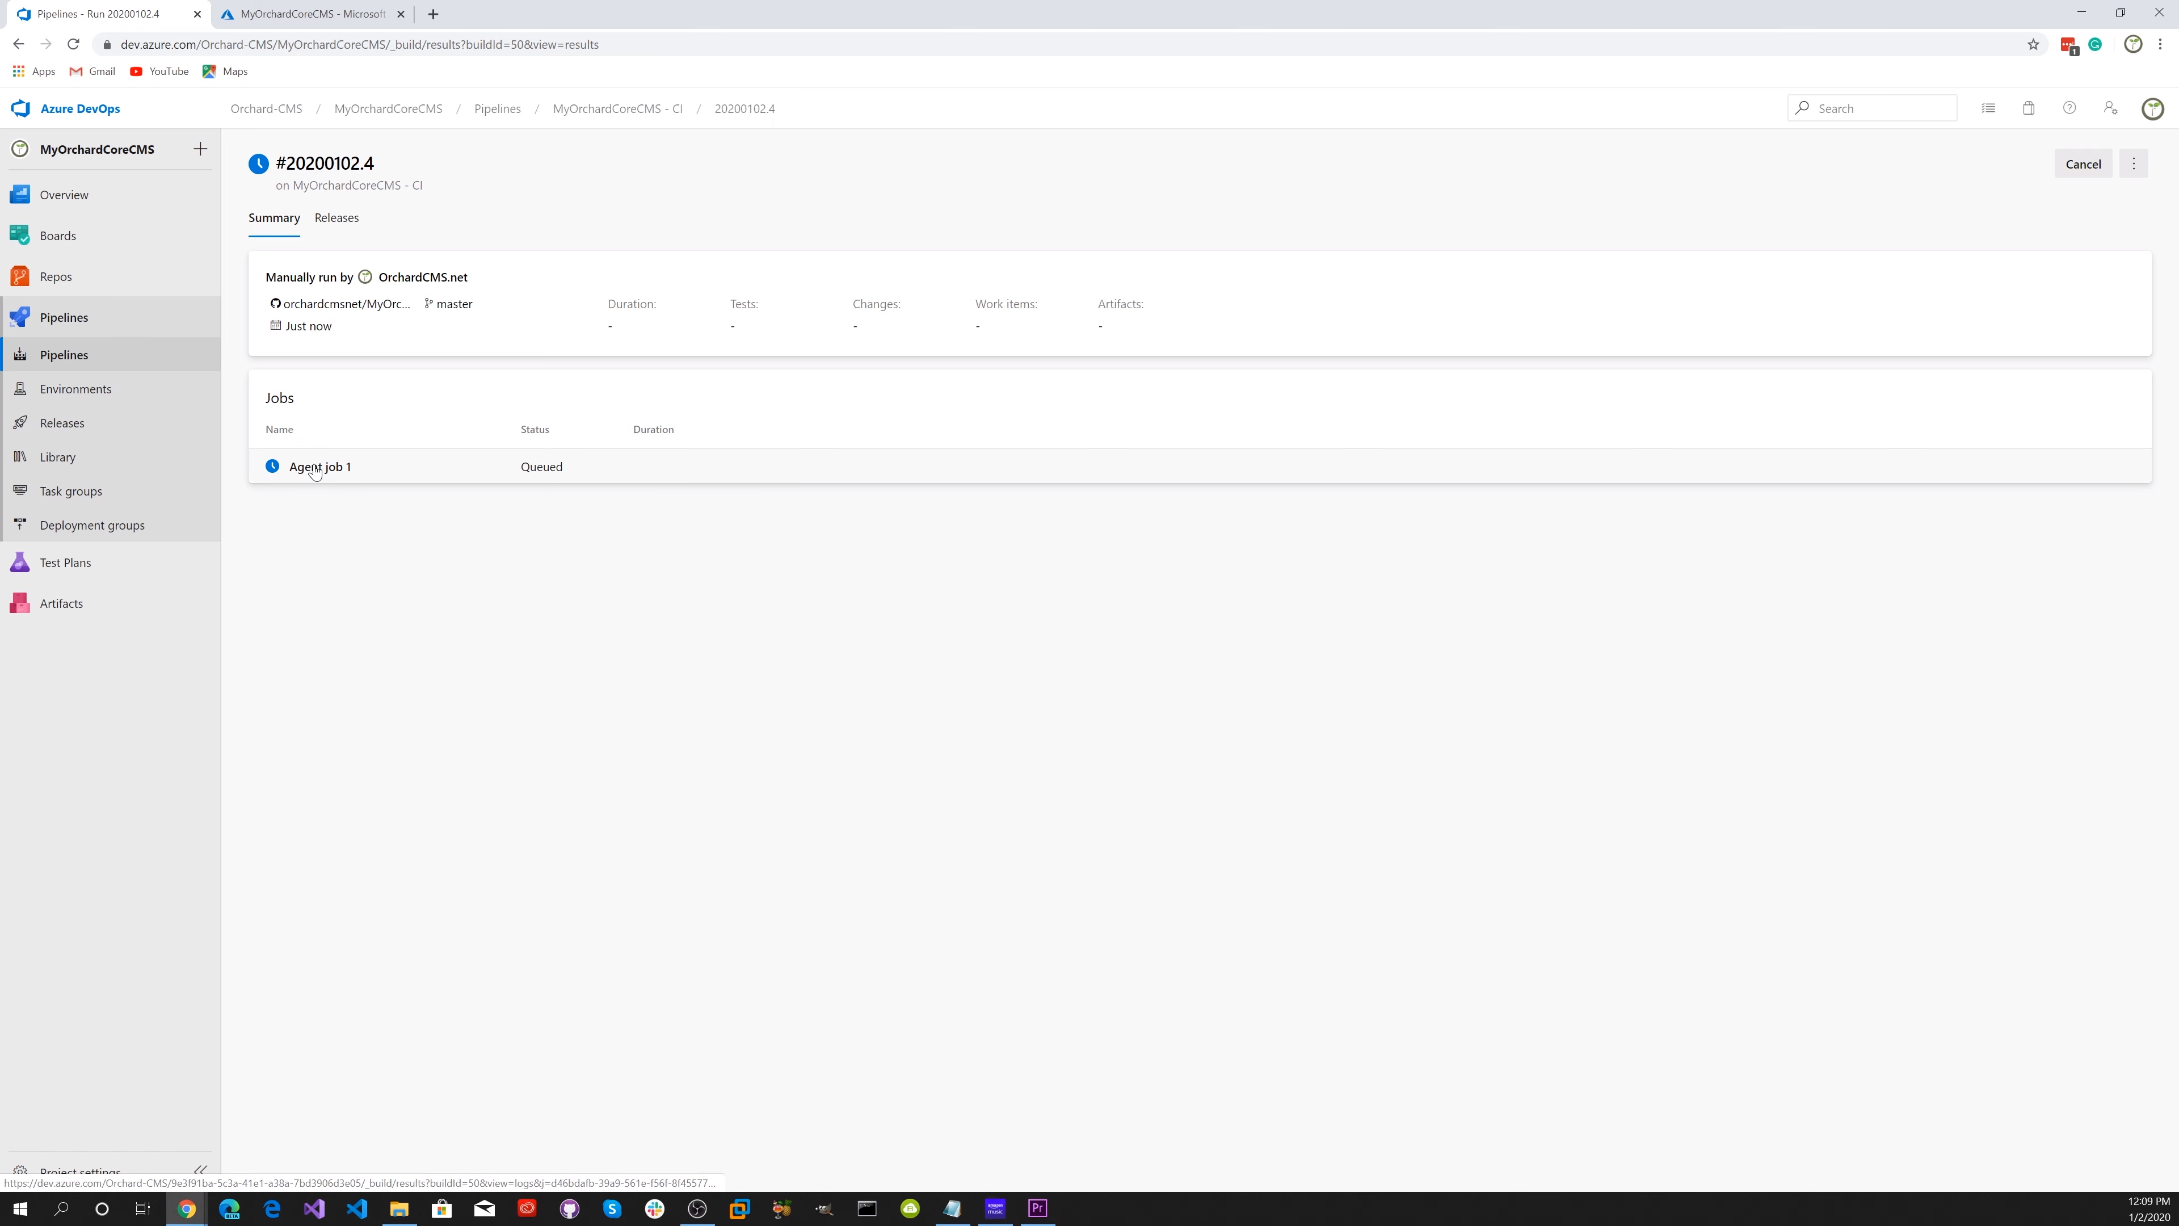2179x1226 pixels.
Task: Bookmark this page with the star icon
Action: point(2033,44)
